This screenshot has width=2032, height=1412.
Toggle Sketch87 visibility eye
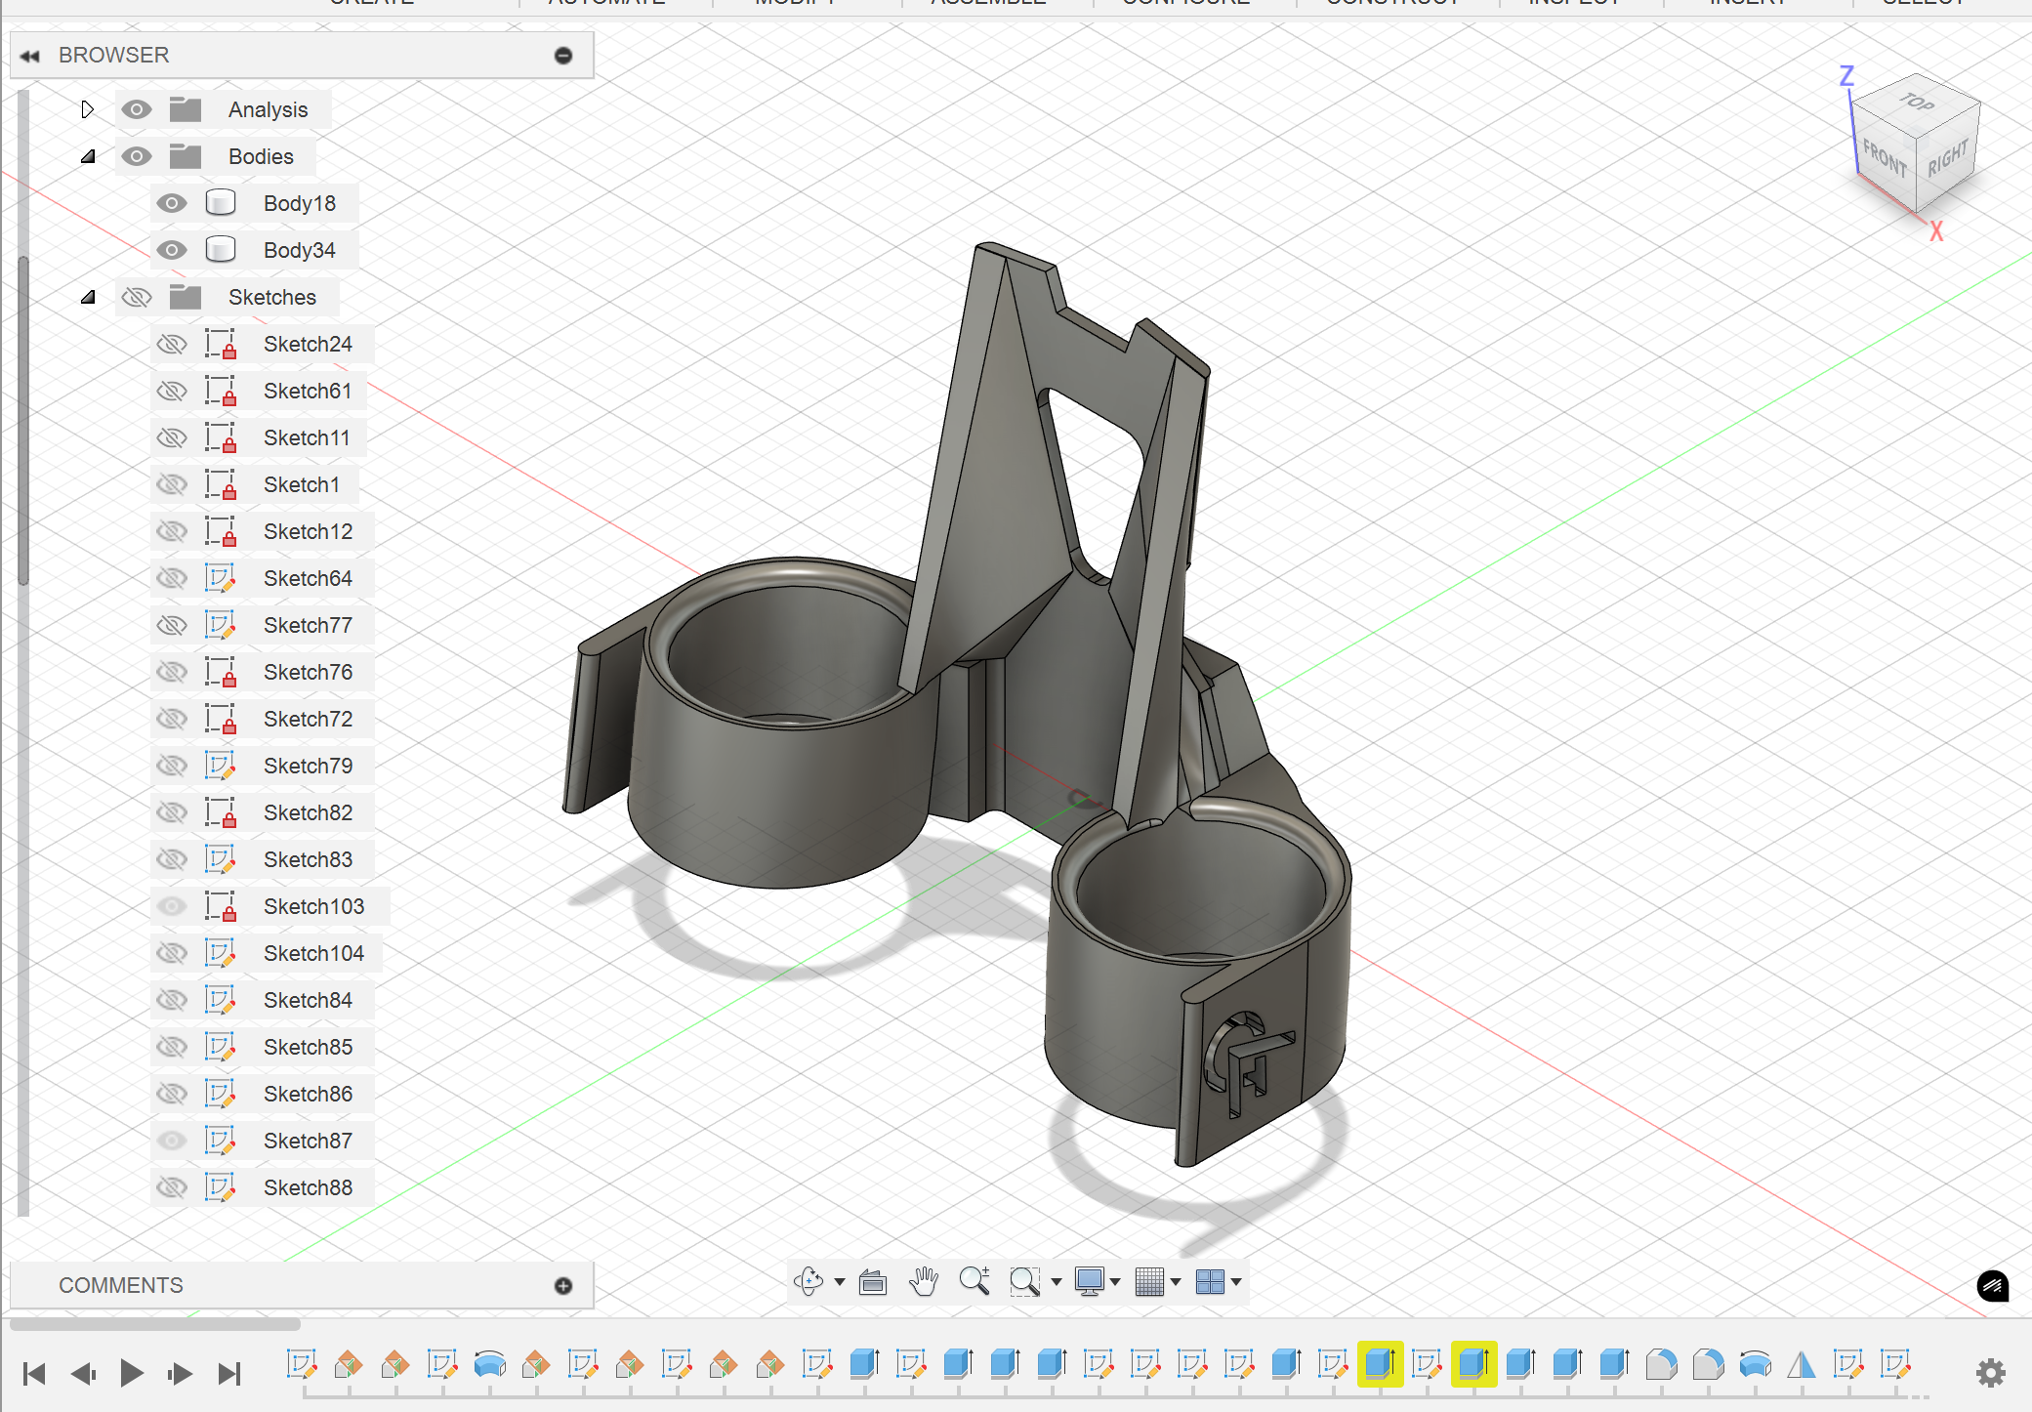click(172, 1141)
